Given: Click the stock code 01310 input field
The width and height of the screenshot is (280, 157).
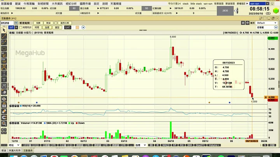Looking at the screenshot, I should pos(7,23).
